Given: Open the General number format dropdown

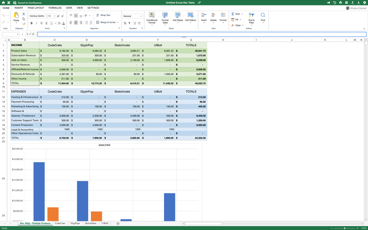Looking at the screenshot, I should click(133, 16).
